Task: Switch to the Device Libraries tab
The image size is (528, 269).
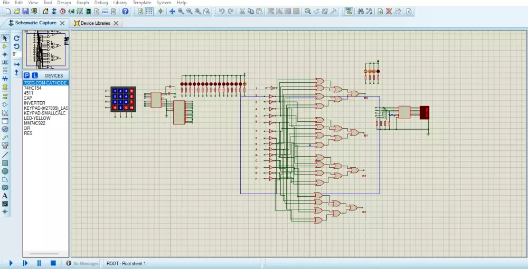Action: pos(95,23)
